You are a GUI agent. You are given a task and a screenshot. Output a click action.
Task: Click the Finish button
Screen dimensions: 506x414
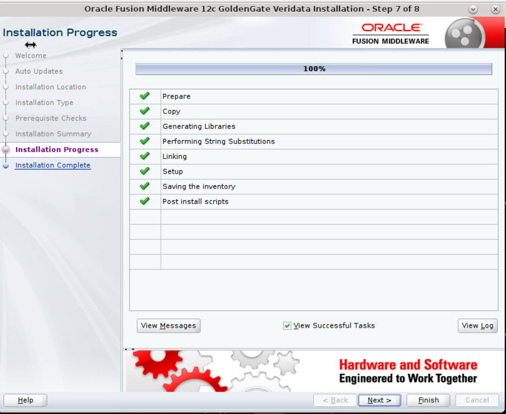[428, 400]
